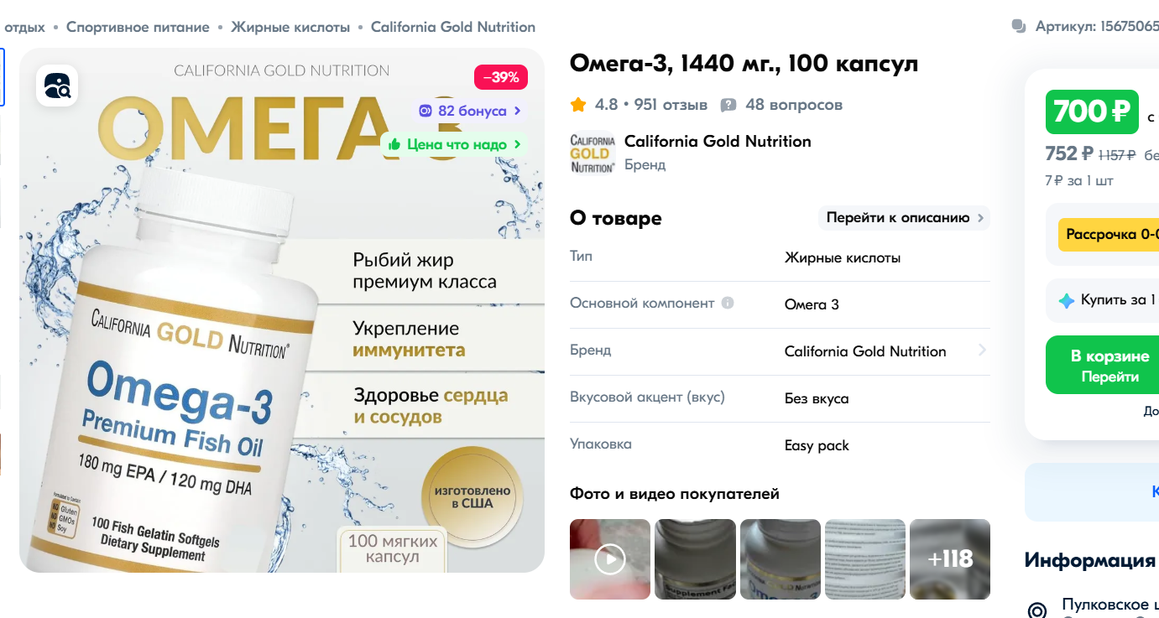The height and width of the screenshot is (618, 1159).
Task: Go to Спортивное питание breadcrumb
Action: 138,27
